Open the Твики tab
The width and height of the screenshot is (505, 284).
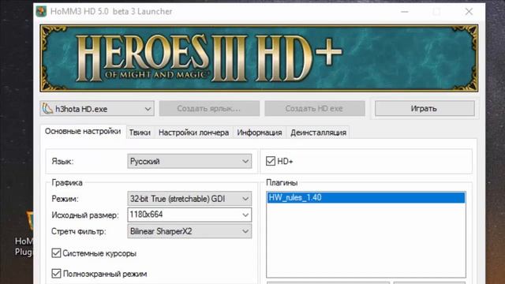point(140,133)
